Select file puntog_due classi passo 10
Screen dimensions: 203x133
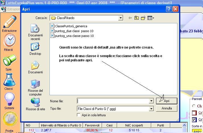(x=74, y=31)
